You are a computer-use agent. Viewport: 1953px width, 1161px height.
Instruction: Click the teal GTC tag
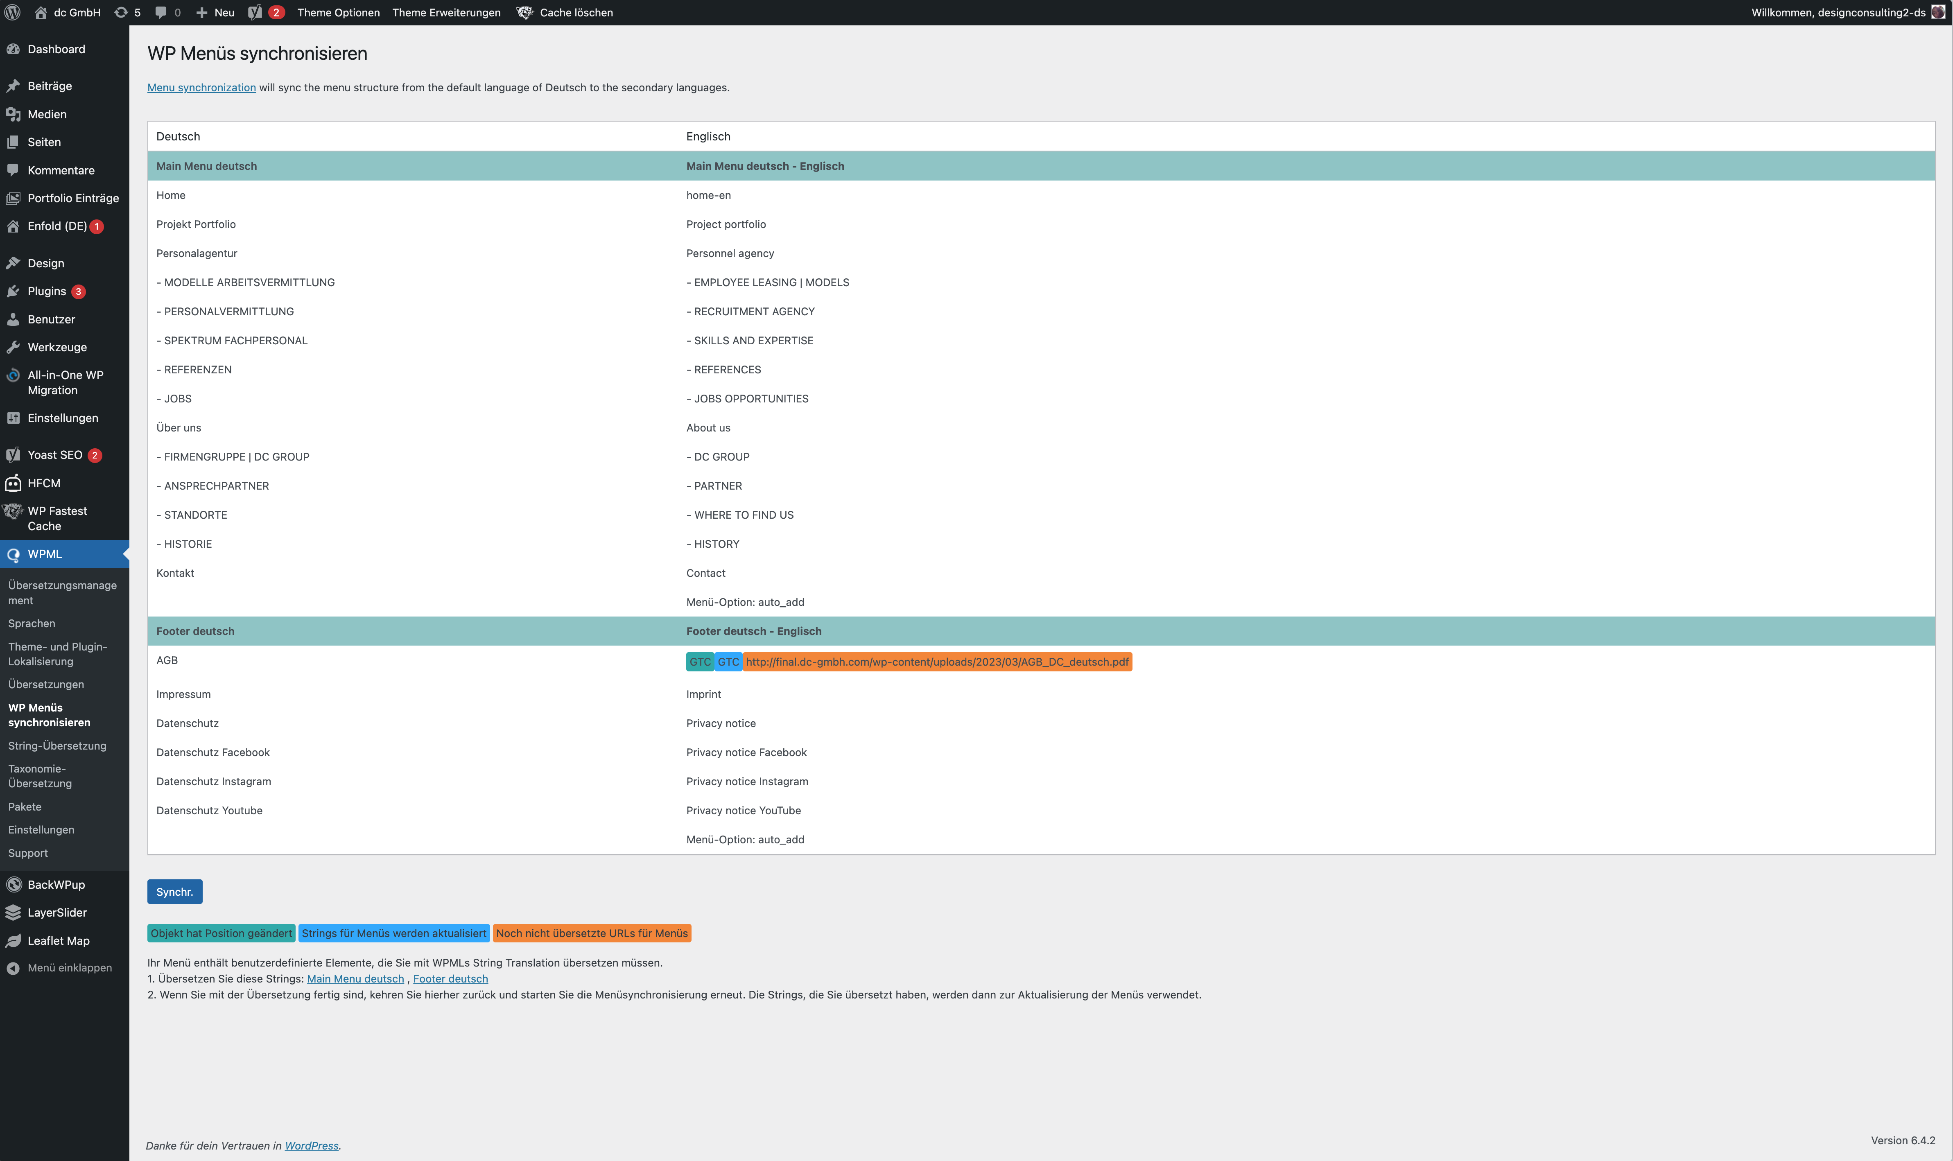pyautogui.click(x=700, y=662)
